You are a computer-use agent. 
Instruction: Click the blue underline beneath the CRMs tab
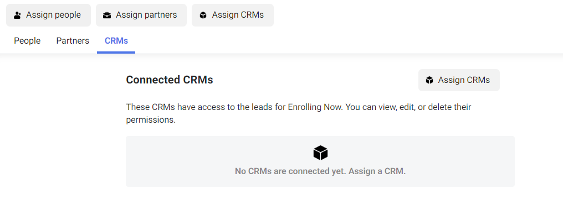(x=116, y=53)
